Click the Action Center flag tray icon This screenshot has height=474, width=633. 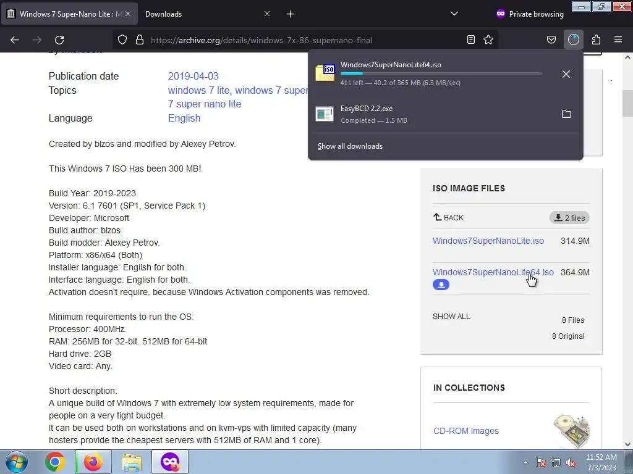click(541, 462)
